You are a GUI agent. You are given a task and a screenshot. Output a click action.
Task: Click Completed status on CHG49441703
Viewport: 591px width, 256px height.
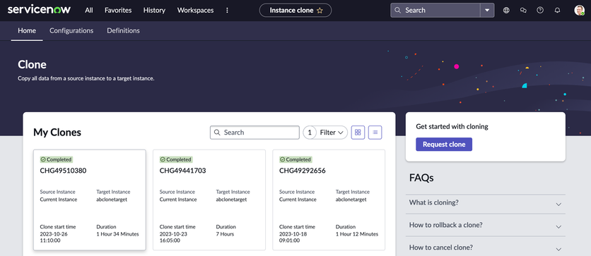[175, 159]
